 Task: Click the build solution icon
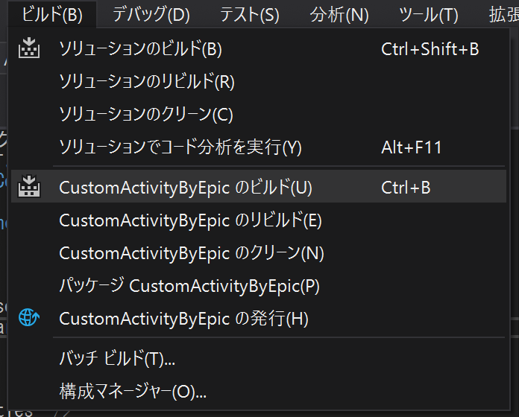tap(29, 48)
